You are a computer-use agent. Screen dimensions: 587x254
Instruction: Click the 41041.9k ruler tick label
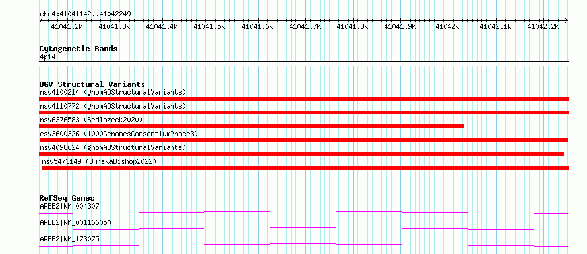(x=400, y=26)
